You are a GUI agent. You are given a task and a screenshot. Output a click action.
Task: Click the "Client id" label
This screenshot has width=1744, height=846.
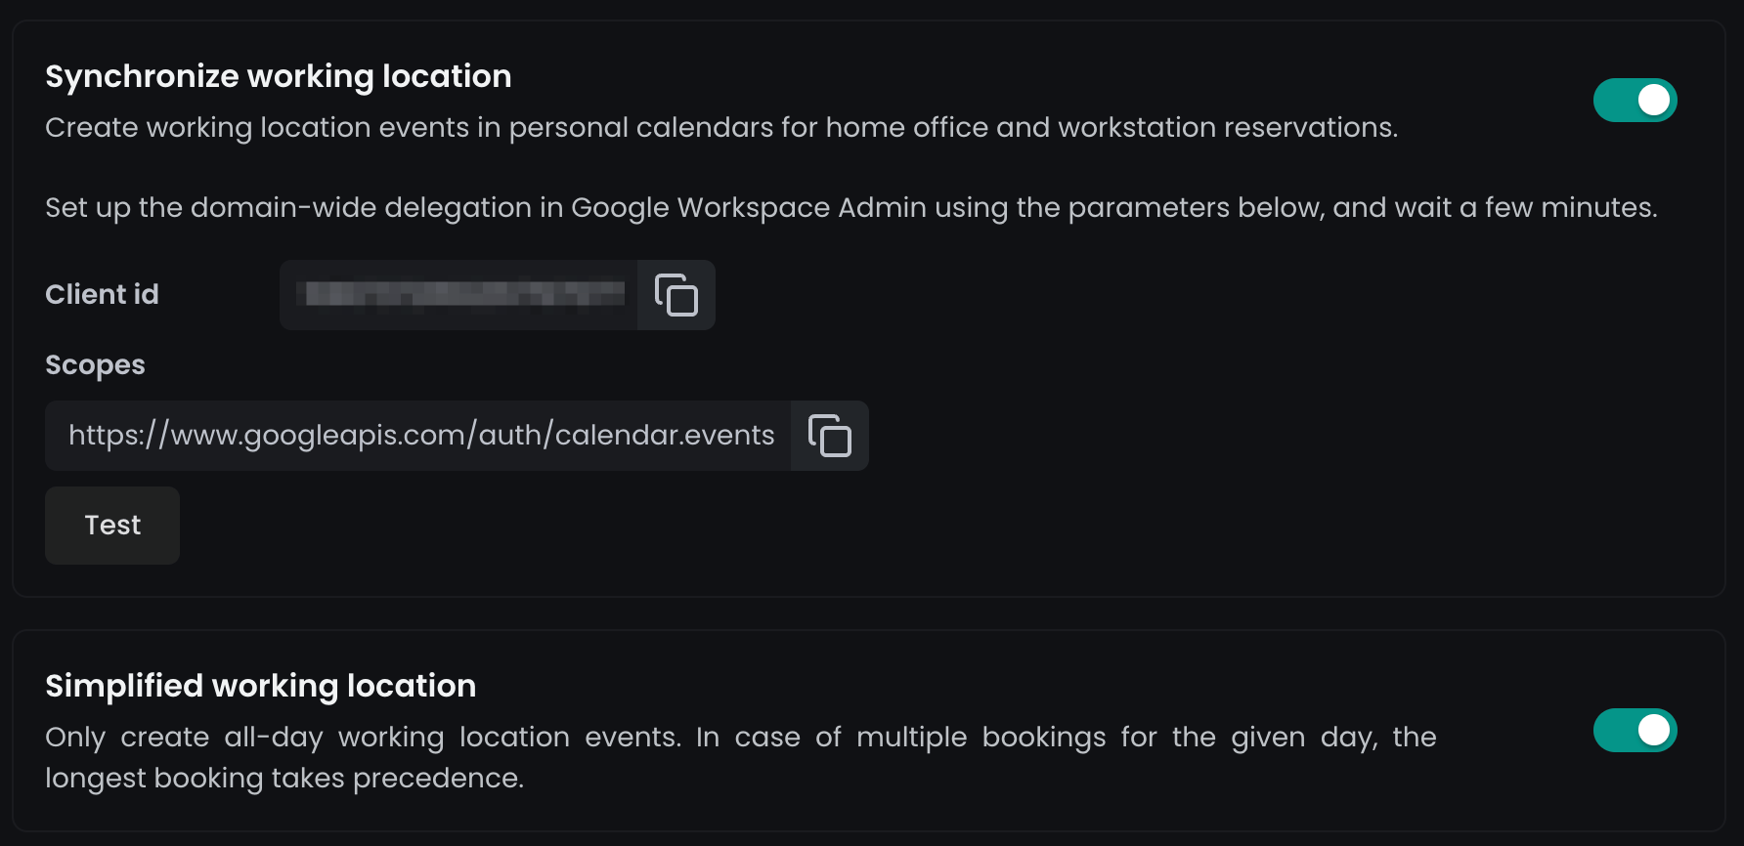[102, 294]
